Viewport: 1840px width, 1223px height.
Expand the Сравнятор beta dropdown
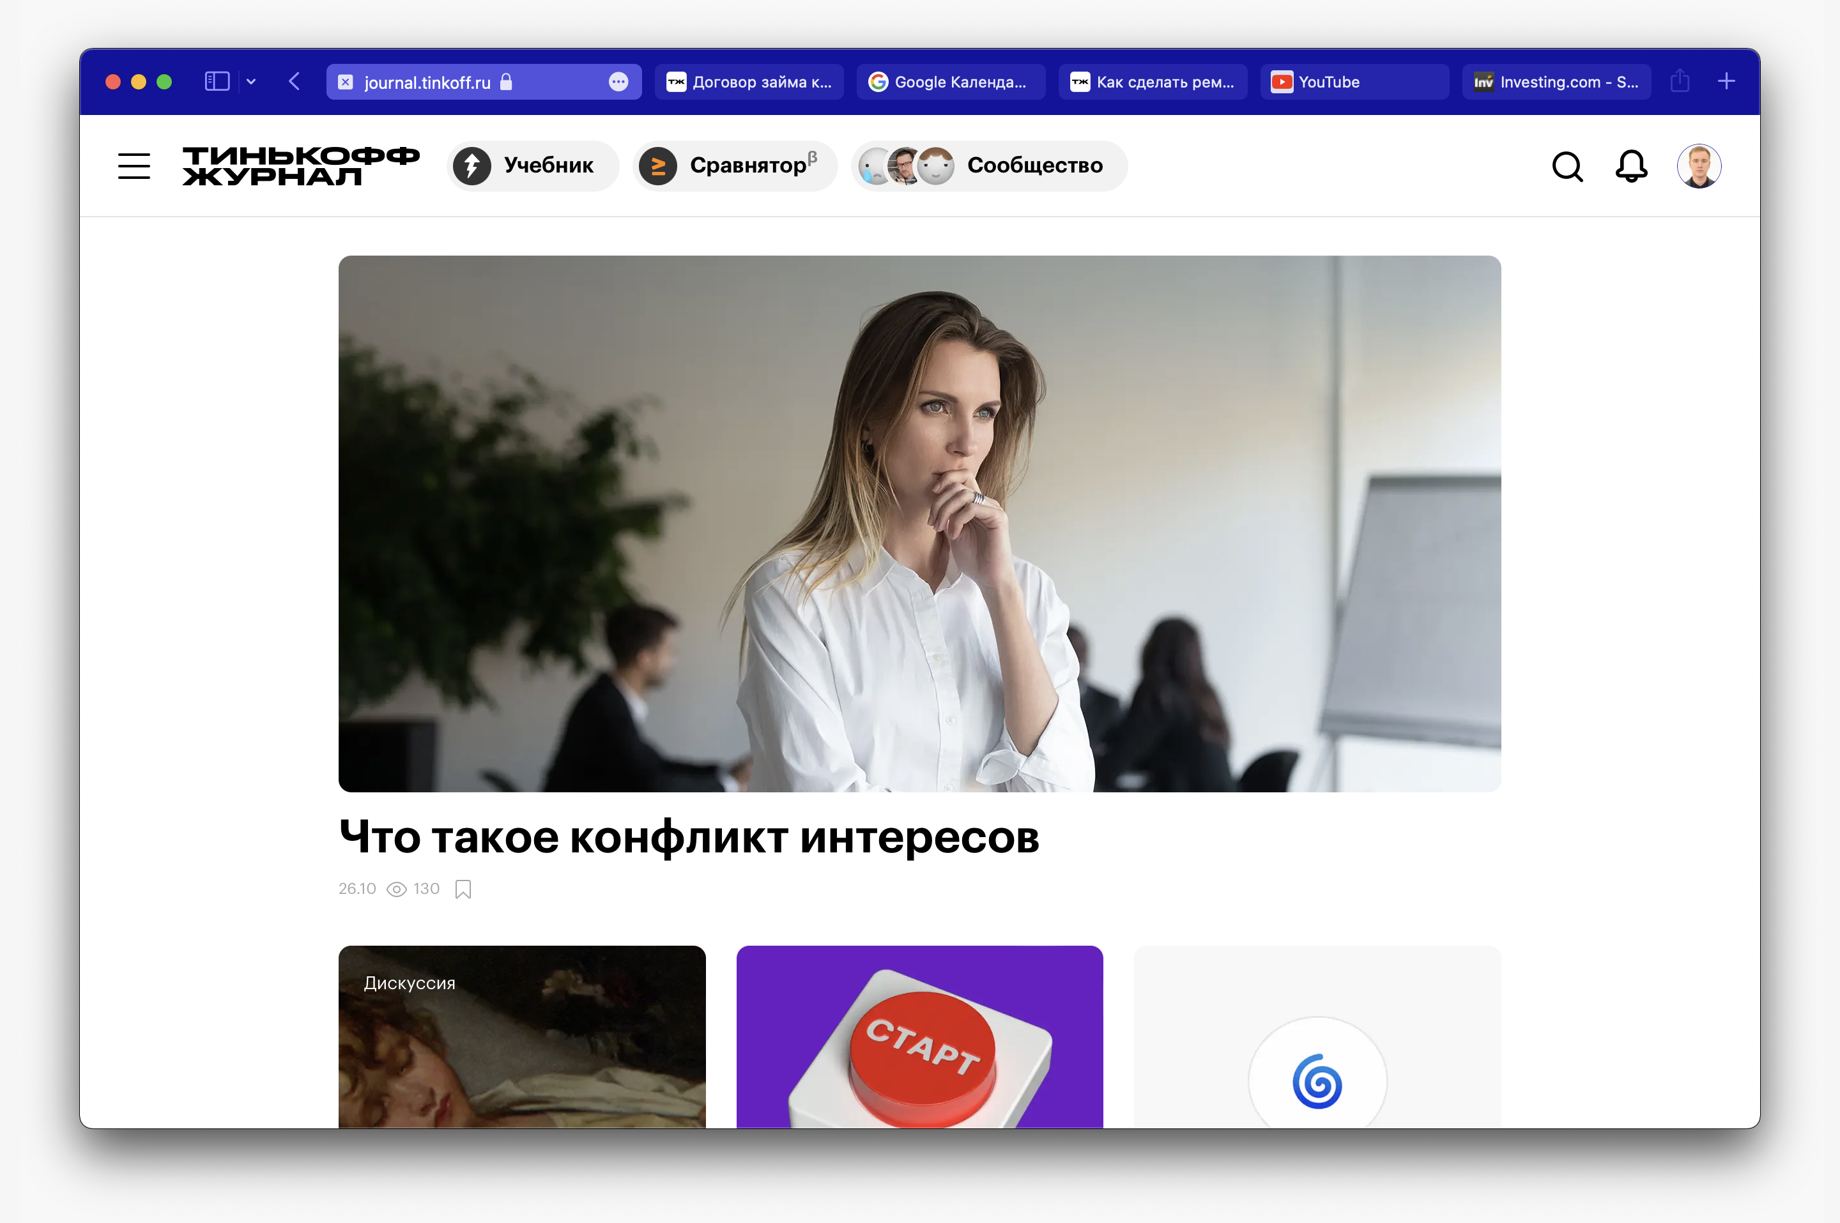733,165
